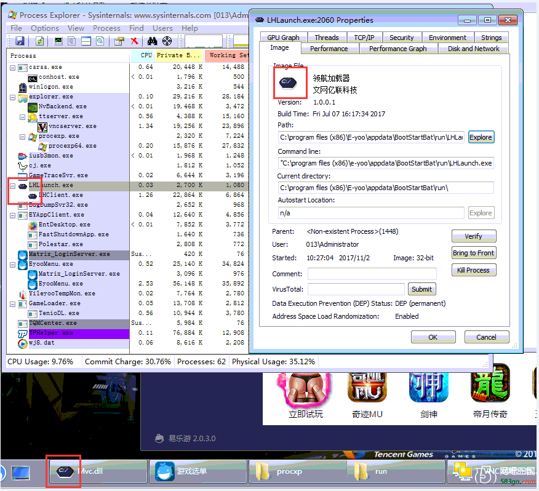Click the procexp64.exe process icon
The image size is (539, 491).
click(42, 146)
